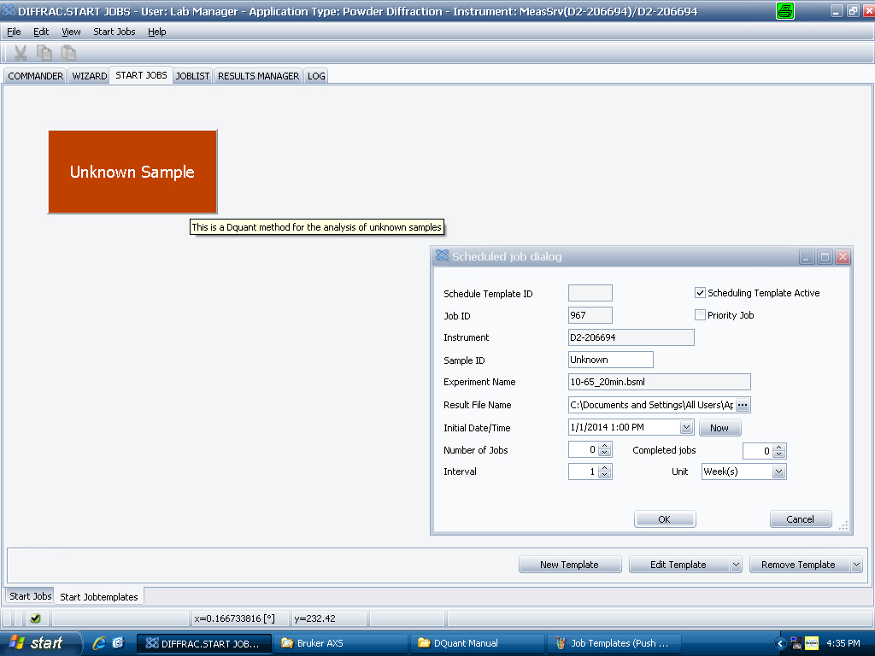
Task: Click the Cut scissors toolbar icon
Action: tap(21, 53)
